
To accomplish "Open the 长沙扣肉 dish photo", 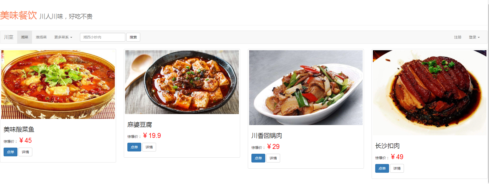I will click(x=430, y=93).
